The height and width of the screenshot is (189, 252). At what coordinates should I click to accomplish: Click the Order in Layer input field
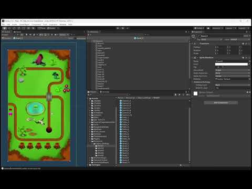[233, 88]
